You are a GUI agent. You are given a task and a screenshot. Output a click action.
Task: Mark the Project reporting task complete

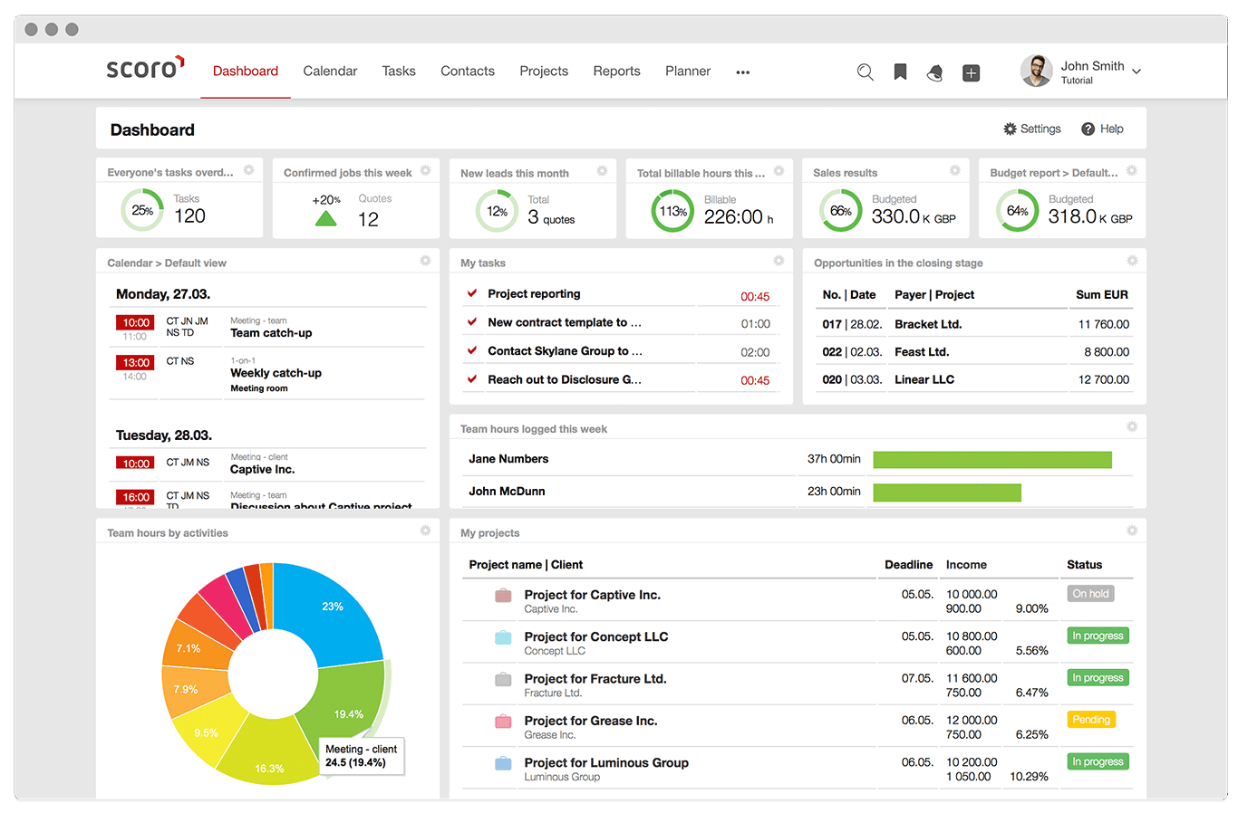tap(472, 293)
